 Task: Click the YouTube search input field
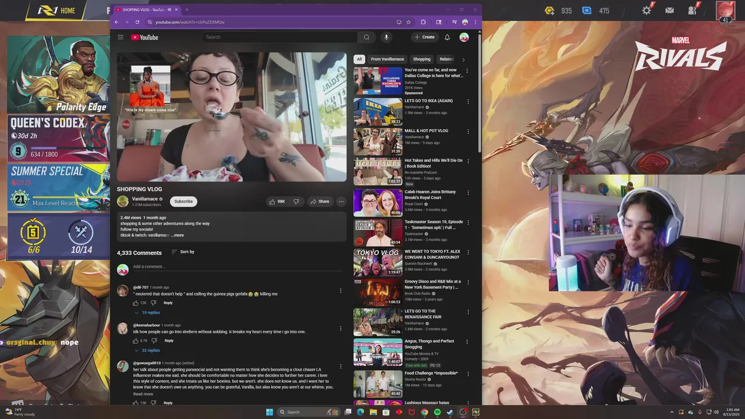[280, 37]
